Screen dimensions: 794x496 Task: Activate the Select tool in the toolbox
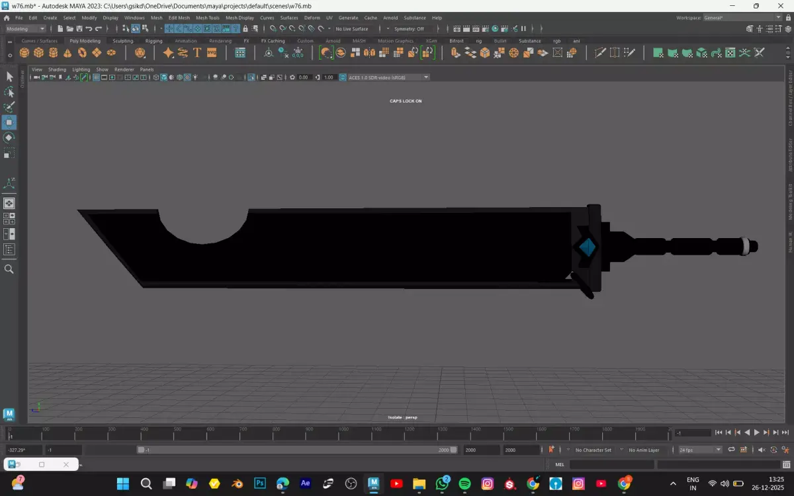9,77
